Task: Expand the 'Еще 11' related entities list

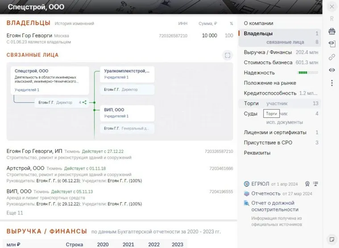Action: coord(15,213)
